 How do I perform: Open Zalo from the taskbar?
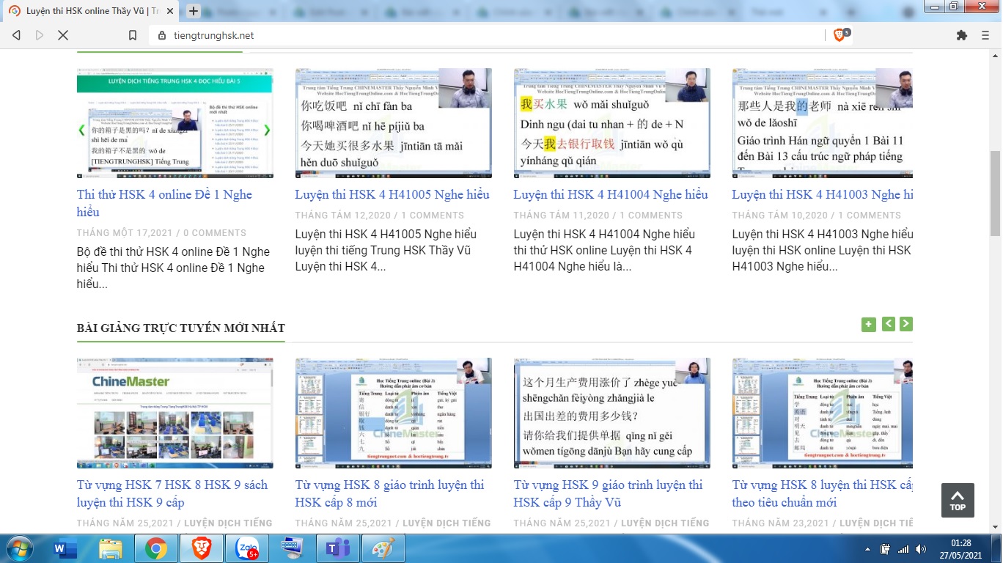(247, 548)
